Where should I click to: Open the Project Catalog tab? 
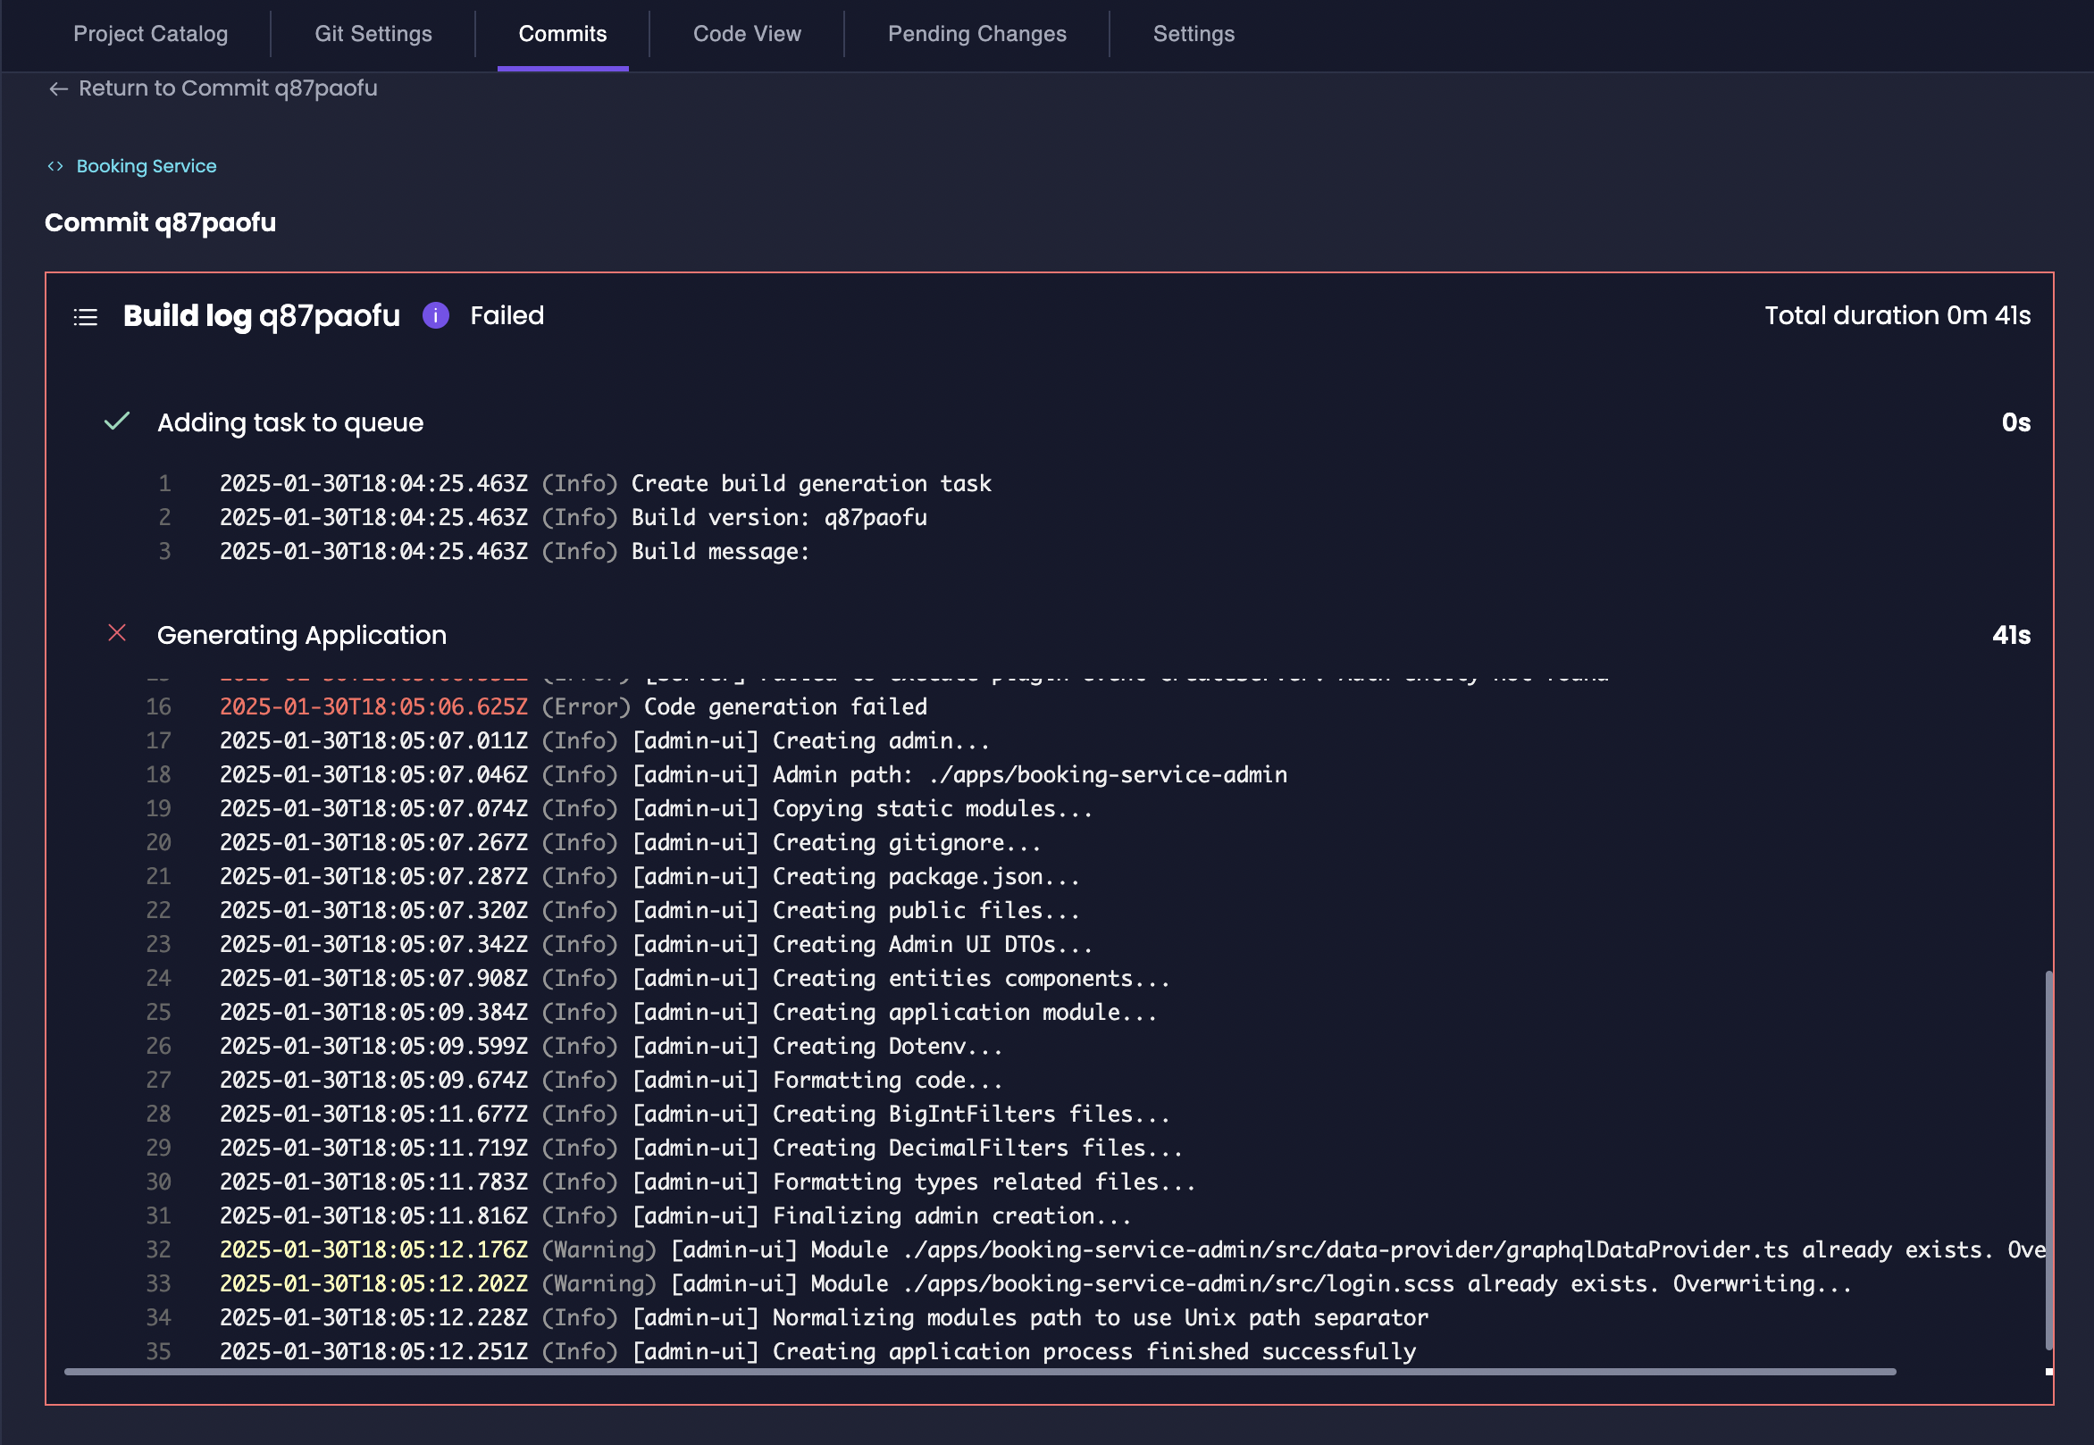[x=150, y=35]
